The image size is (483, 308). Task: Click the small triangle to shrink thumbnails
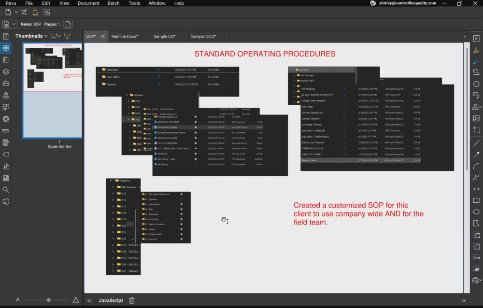coord(18,300)
